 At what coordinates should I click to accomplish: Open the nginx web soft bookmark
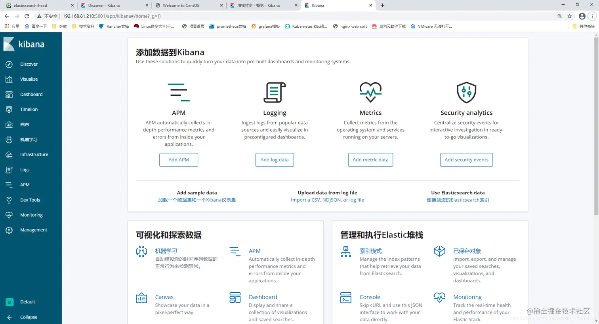350,27
